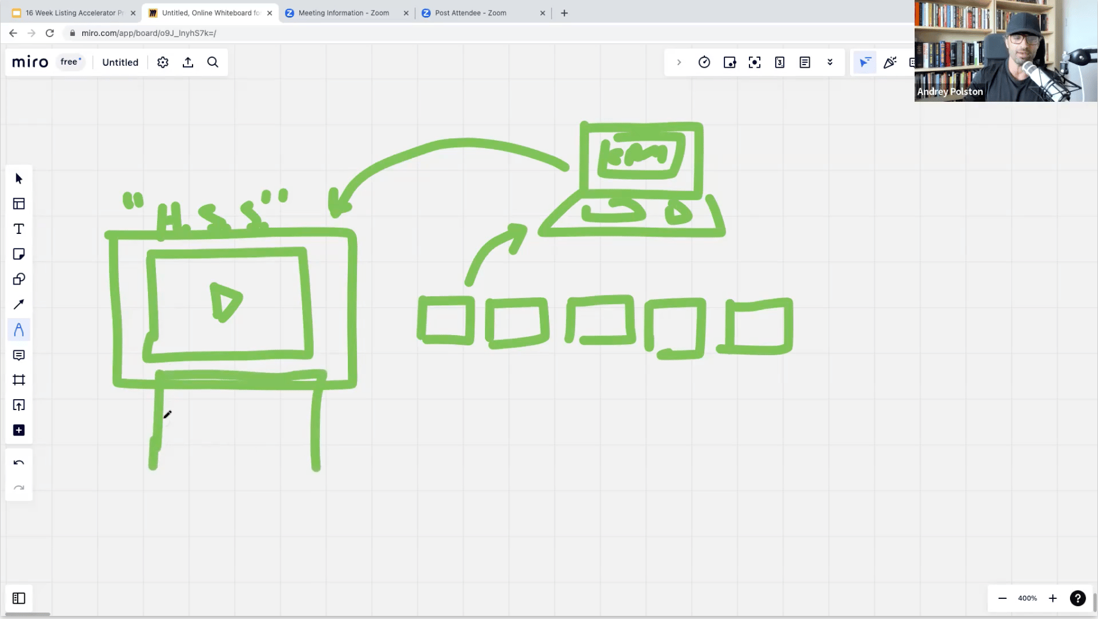1098x619 pixels.
Task: Toggle the Pen drawing tool
Action: 19,330
